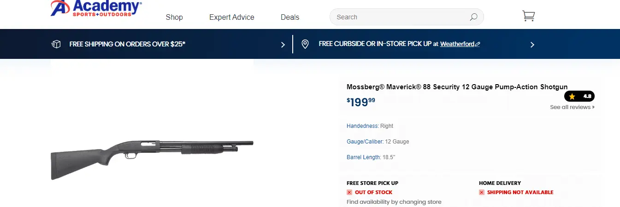Click the Free Shipping on Orders Over $25 text
This screenshot has width=620, height=207.
tap(127, 44)
